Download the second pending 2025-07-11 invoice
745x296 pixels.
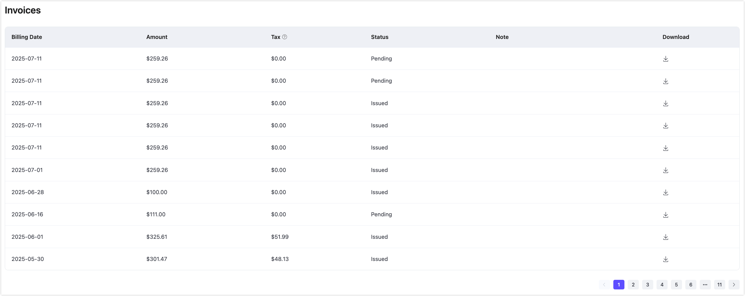666,81
